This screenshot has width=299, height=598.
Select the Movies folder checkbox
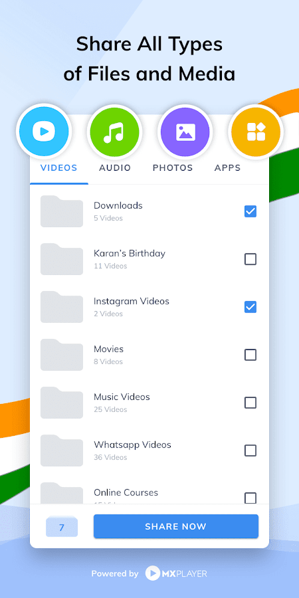click(250, 355)
